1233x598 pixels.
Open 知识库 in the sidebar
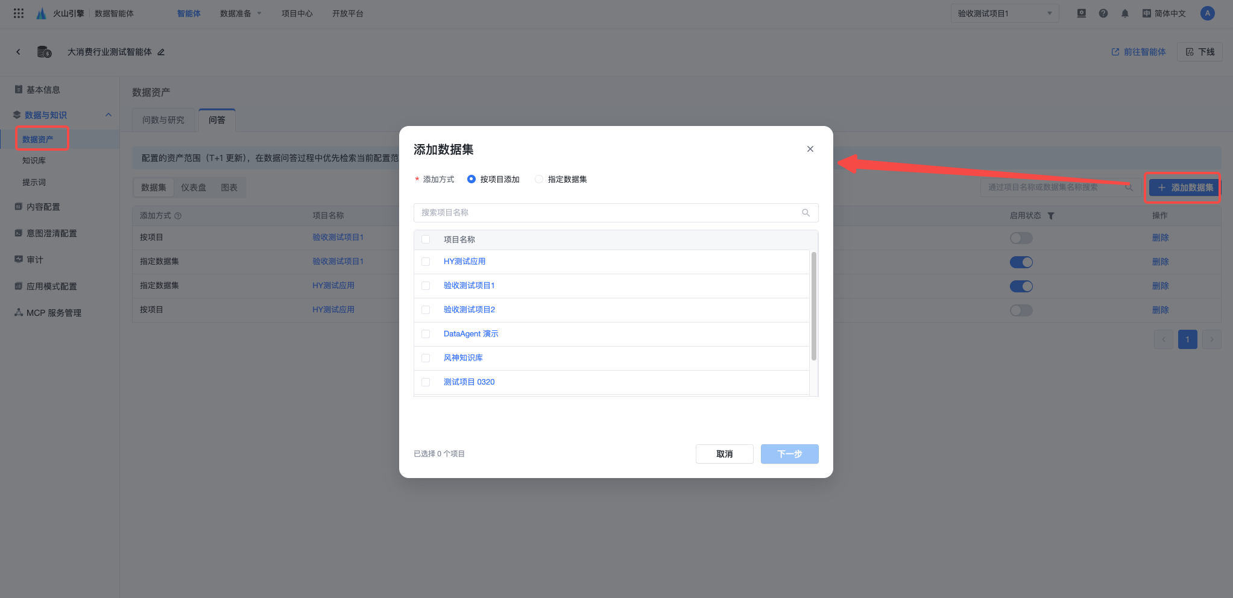34,160
